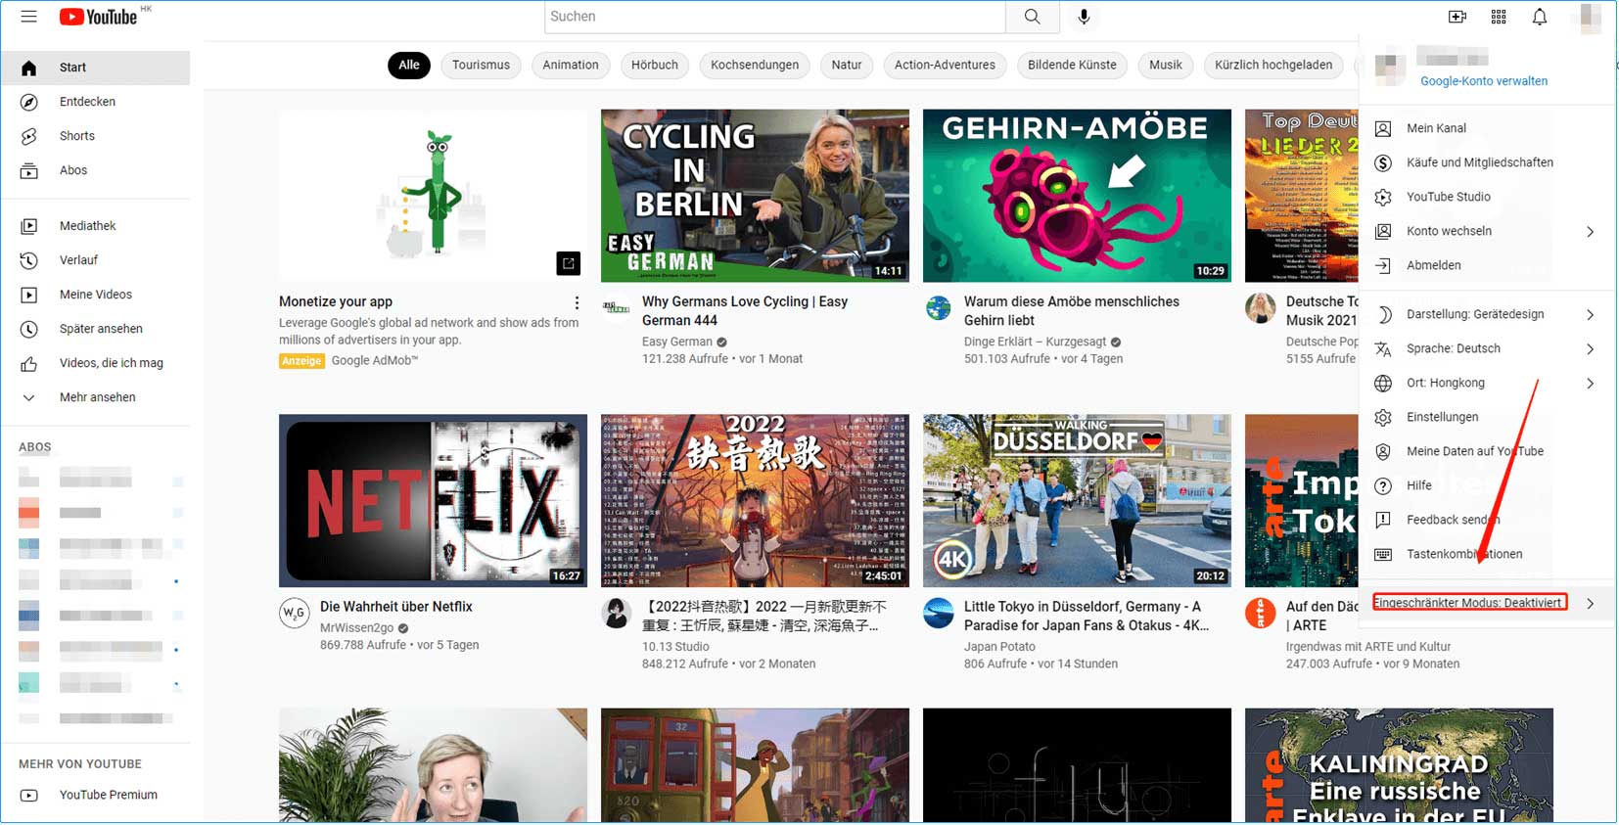Expand Ort: Hongkong submenu
This screenshot has width=1619, height=825.
pyautogui.click(x=1590, y=384)
